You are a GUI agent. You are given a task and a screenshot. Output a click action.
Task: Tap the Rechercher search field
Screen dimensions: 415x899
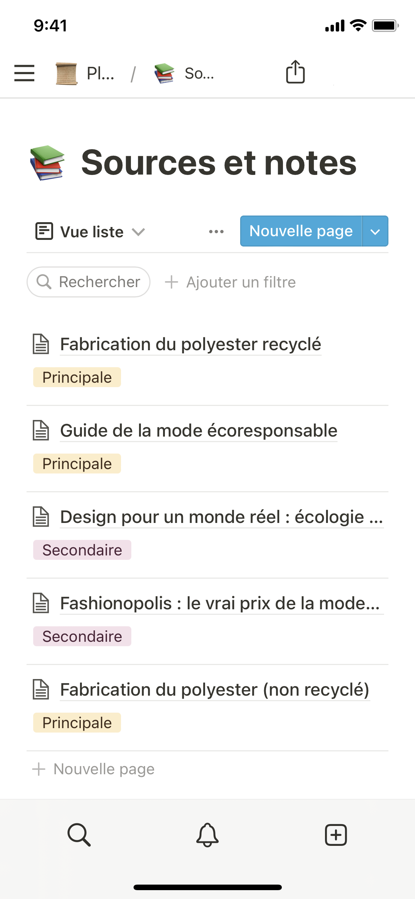[89, 282]
